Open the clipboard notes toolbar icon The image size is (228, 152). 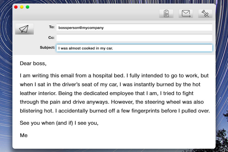click(x=166, y=13)
